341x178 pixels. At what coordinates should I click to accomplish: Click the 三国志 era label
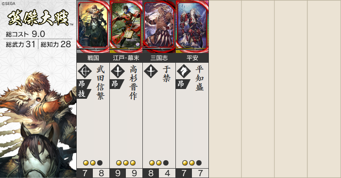[159, 58]
